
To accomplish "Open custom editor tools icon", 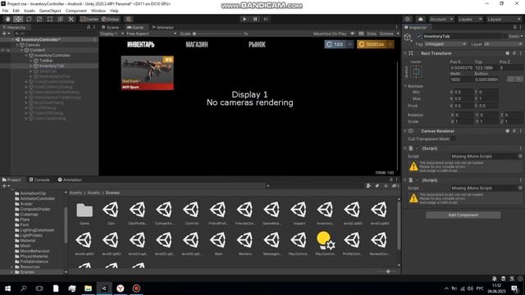I will click(x=71, y=19).
